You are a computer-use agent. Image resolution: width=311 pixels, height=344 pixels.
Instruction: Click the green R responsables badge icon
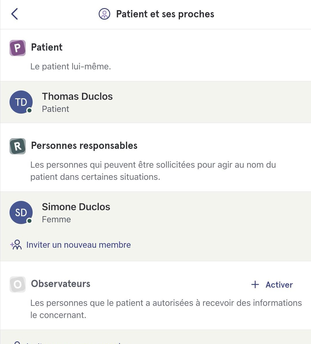[x=18, y=146]
